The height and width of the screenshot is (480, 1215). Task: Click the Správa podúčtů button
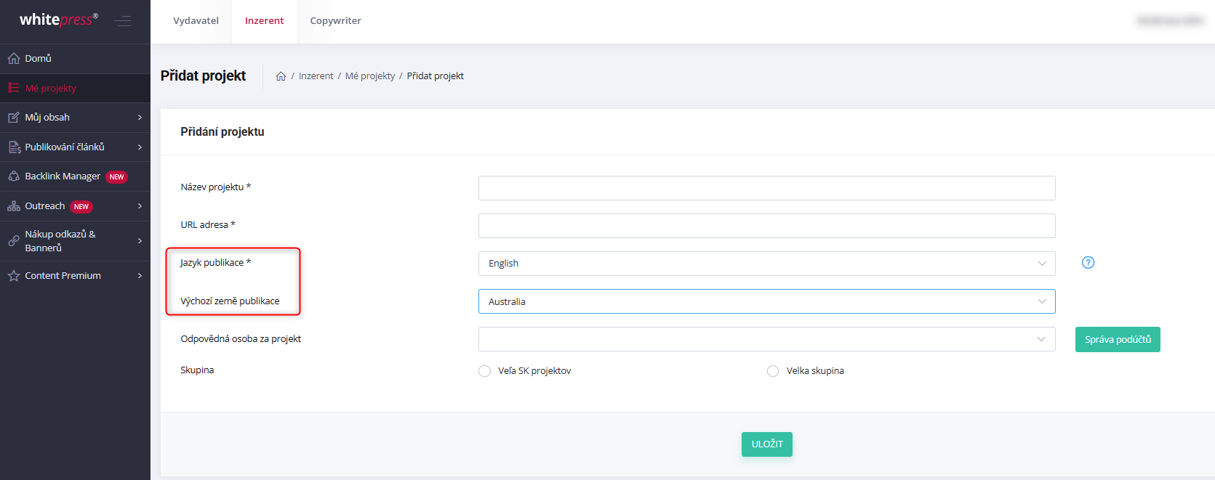pos(1117,339)
